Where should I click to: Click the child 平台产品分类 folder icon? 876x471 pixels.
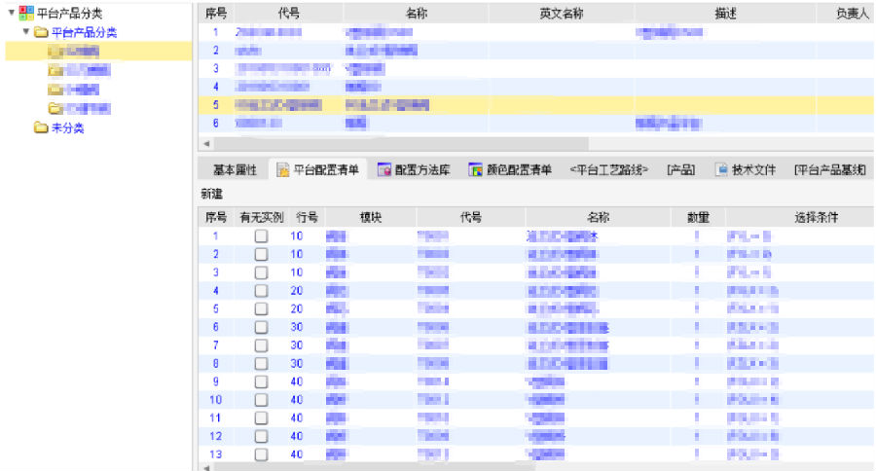pyautogui.click(x=40, y=32)
